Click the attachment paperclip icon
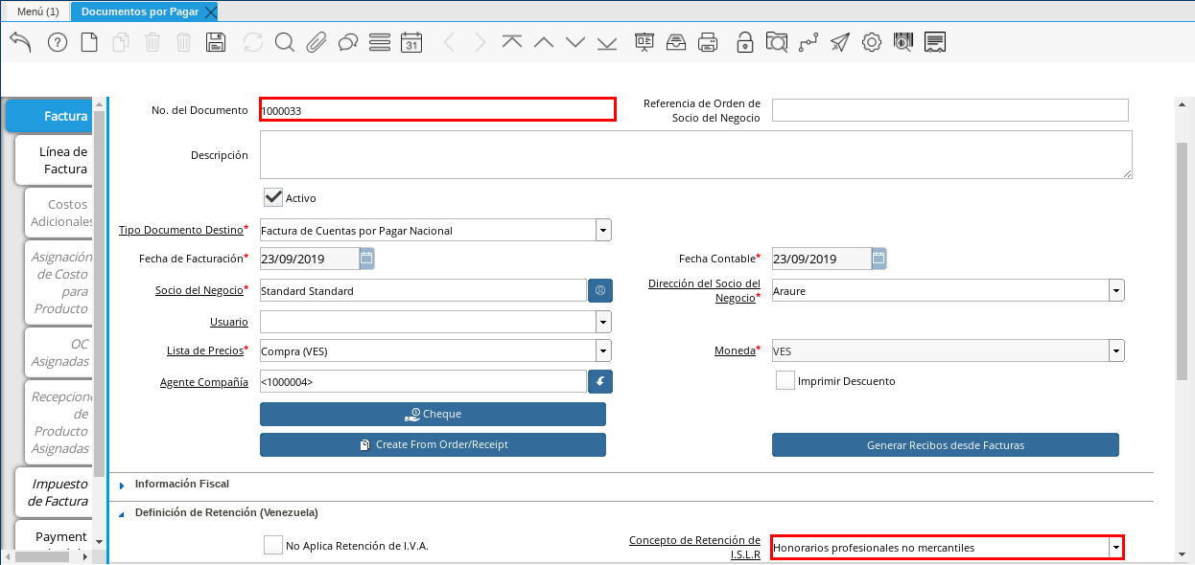This screenshot has width=1195, height=565. pos(316,42)
